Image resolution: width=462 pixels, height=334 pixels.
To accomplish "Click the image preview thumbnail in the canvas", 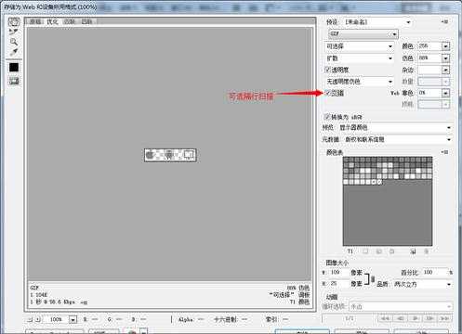I will (x=170, y=155).
